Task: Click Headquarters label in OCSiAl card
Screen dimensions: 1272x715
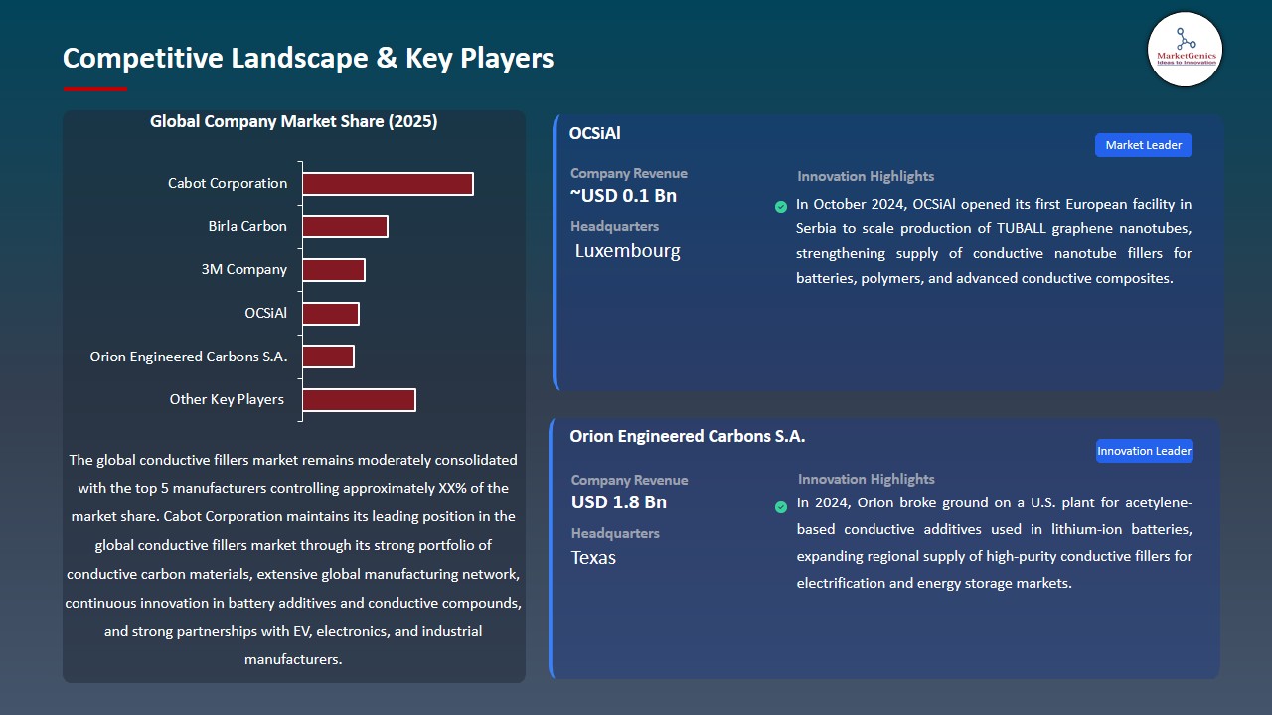Action: [x=614, y=226]
